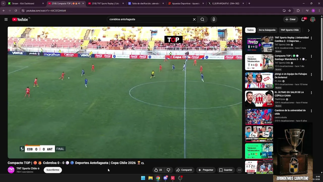Viewport: 323px width, 182px height.
Task: Open the YouTube notifications bell
Action: pyautogui.click(x=303, y=19)
